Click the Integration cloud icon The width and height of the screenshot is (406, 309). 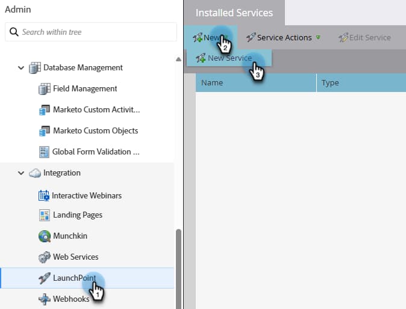(x=35, y=173)
